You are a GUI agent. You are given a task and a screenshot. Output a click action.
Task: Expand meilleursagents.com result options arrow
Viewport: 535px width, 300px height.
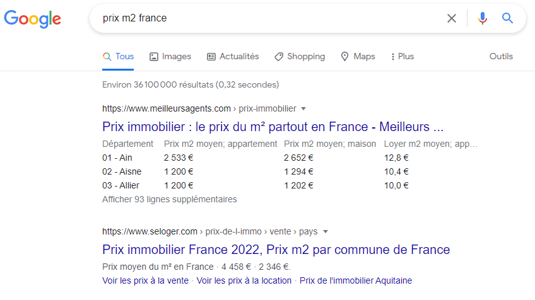click(x=303, y=109)
